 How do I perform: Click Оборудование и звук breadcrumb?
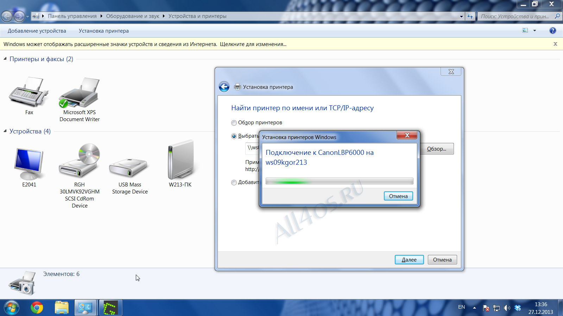133,16
